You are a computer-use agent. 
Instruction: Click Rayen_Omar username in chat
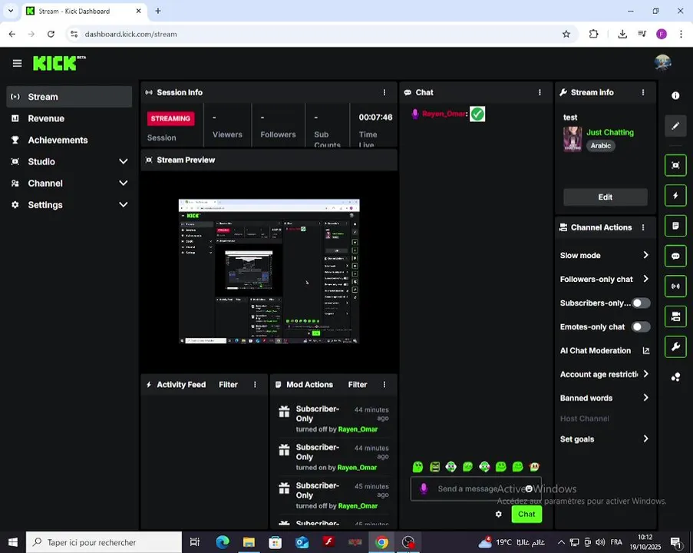(x=444, y=114)
